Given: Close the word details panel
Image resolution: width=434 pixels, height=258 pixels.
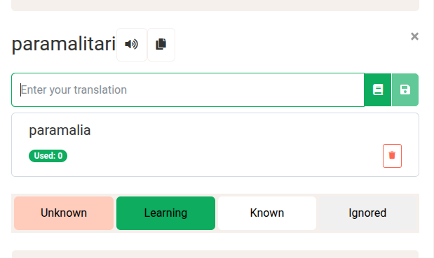Looking at the screenshot, I should (414, 36).
